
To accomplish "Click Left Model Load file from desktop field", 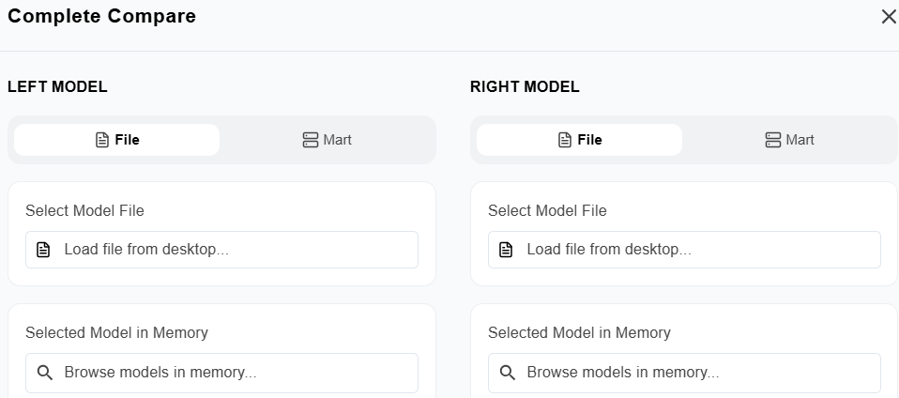I will click(221, 250).
